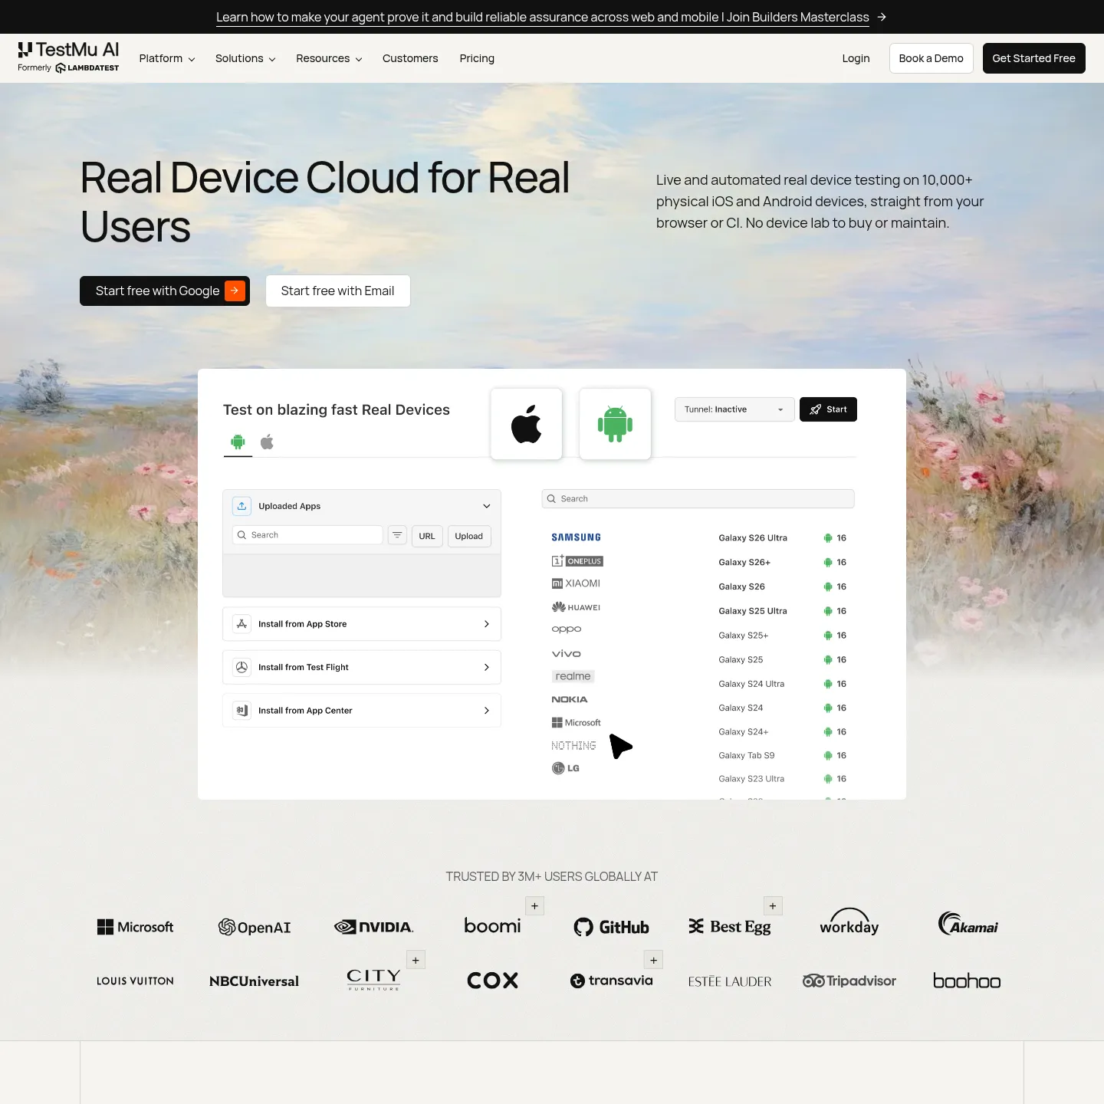
Task: Click the TestMu AI logo
Action: (68, 58)
